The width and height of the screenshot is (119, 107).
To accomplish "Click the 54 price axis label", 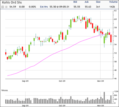I will 115,45.
